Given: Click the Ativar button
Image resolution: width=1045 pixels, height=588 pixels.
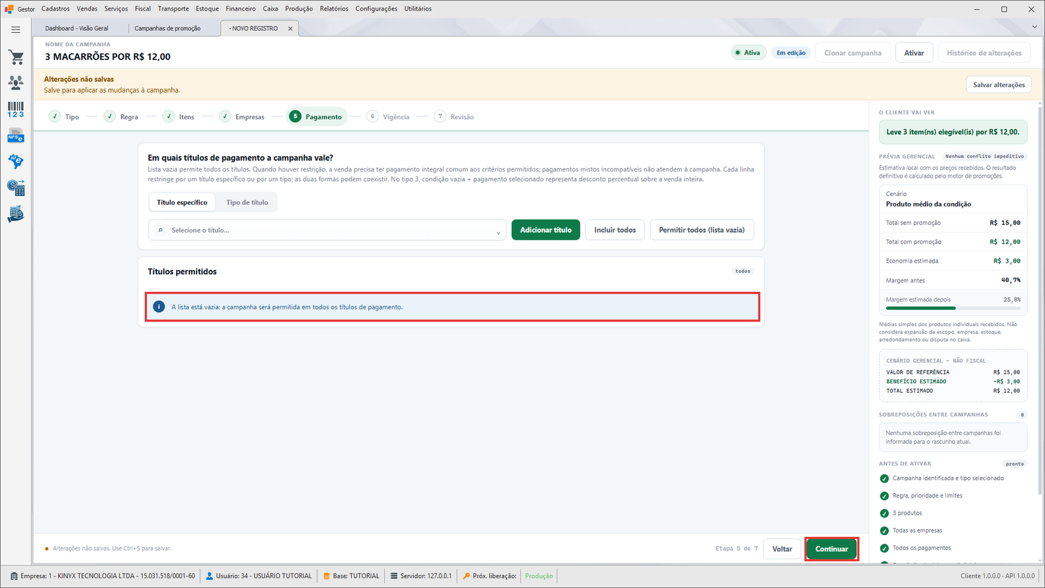Looking at the screenshot, I should point(914,53).
